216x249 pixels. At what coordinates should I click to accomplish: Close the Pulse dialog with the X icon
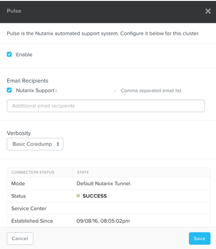tap(208, 11)
